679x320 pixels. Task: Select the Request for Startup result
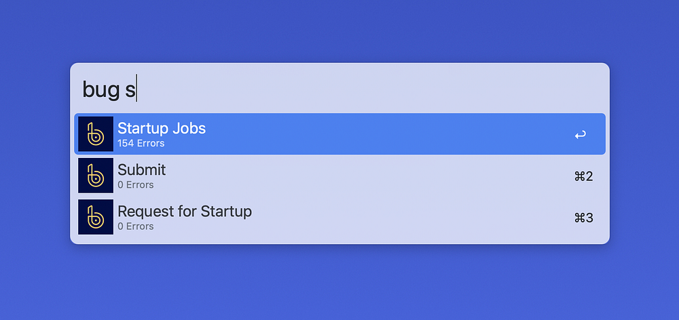point(340,217)
